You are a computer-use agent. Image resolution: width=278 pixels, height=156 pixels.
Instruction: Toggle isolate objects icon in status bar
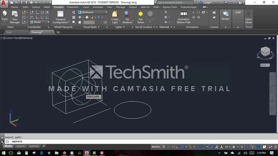point(253,147)
